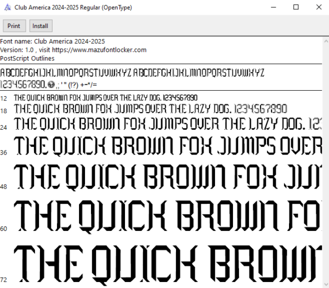Click the font viewer app icon in title bar
The image size is (329, 288).
click(8, 7)
